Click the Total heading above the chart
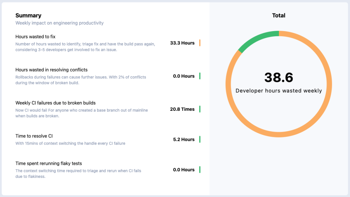 279,15
